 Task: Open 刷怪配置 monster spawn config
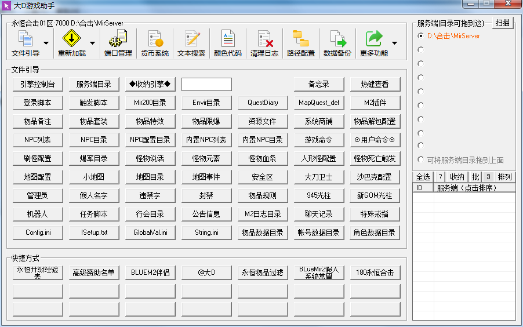(x=38, y=158)
